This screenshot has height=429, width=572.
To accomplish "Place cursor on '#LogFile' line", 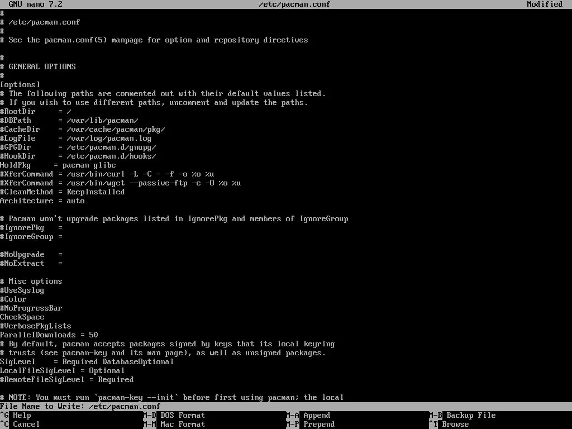I will [76, 139].
